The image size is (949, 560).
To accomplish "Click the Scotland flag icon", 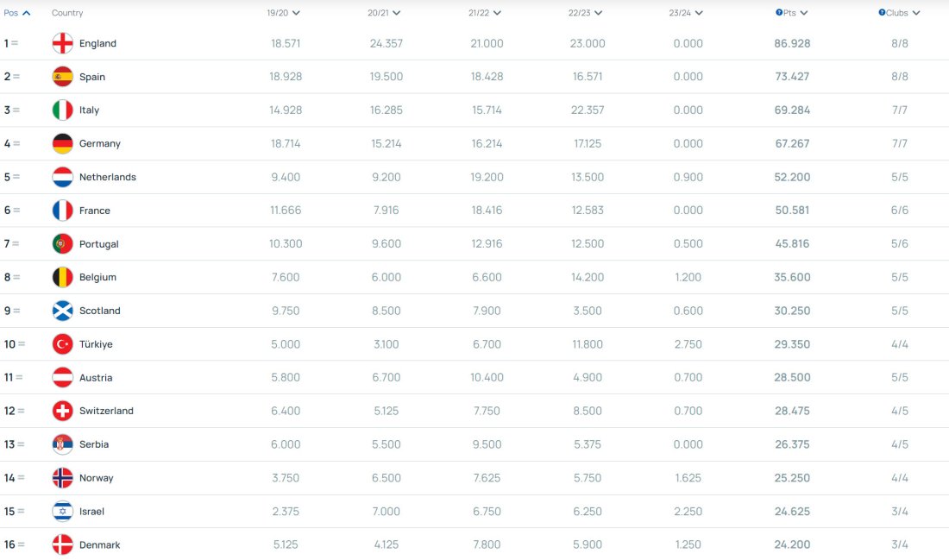I will (62, 311).
